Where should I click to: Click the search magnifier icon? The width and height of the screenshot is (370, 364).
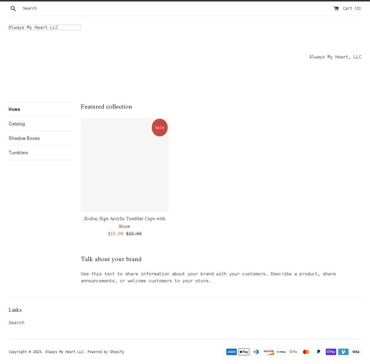click(x=13, y=8)
